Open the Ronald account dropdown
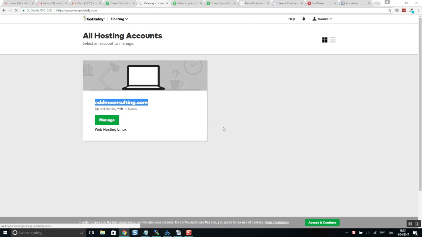This screenshot has height=237, width=422. click(x=322, y=19)
